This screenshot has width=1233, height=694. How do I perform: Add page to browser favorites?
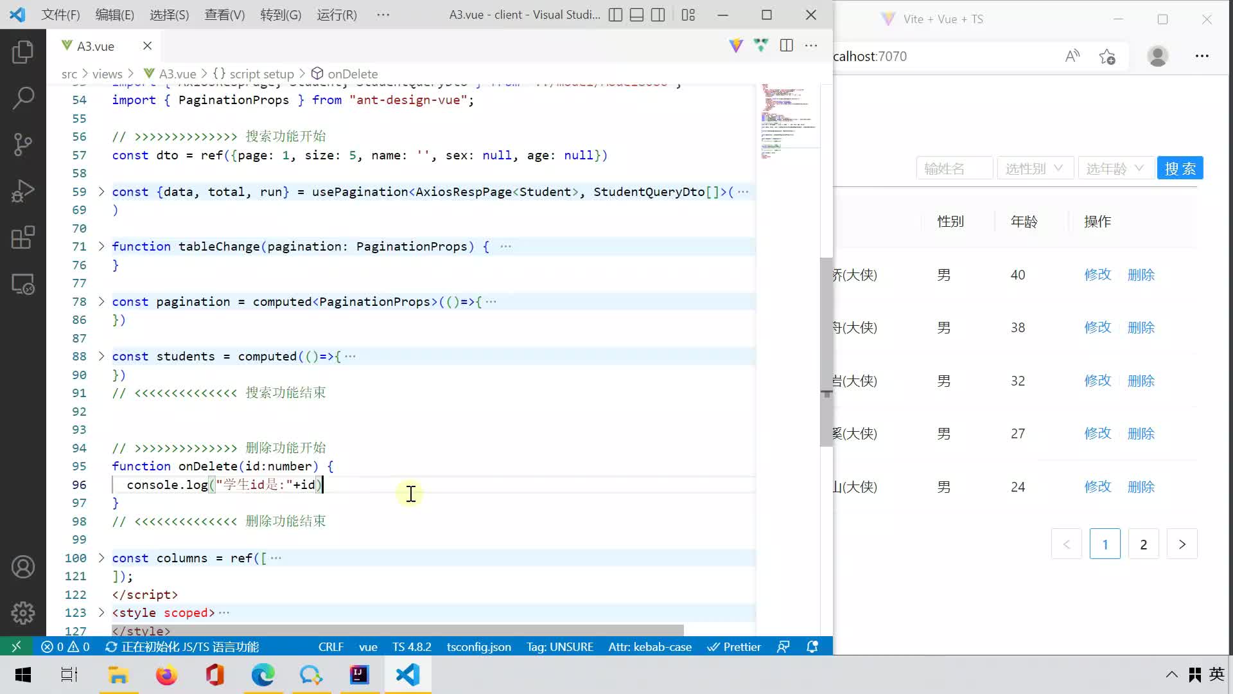tap(1107, 56)
